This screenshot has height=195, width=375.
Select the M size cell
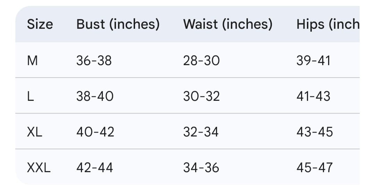pyautogui.click(x=32, y=61)
